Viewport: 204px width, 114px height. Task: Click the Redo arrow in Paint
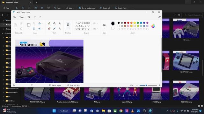[x=40, y=17]
